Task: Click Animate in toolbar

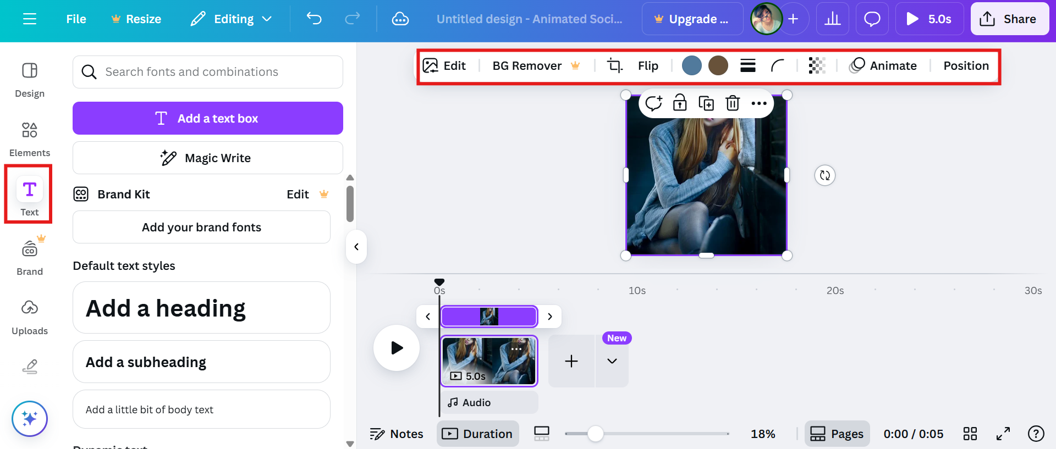Action: coord(883,66)
